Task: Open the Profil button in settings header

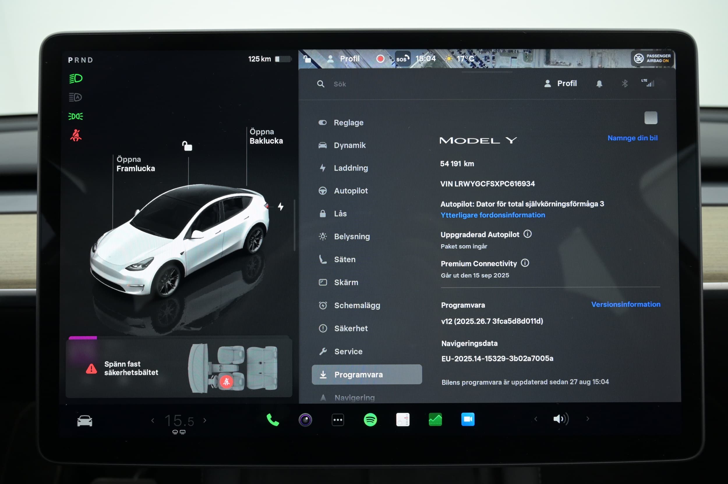Action: click(560, 83)
